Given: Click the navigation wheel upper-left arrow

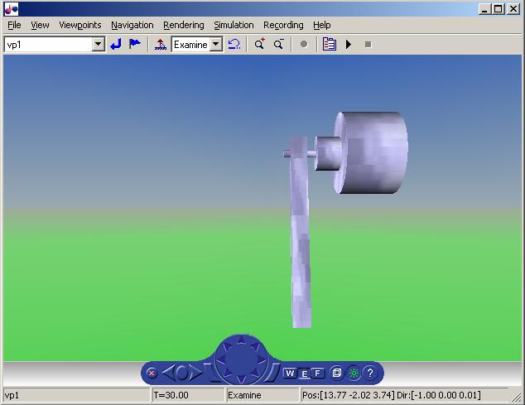Looking at the screenshot, I should pyautogui.click(x=227, y=346).
